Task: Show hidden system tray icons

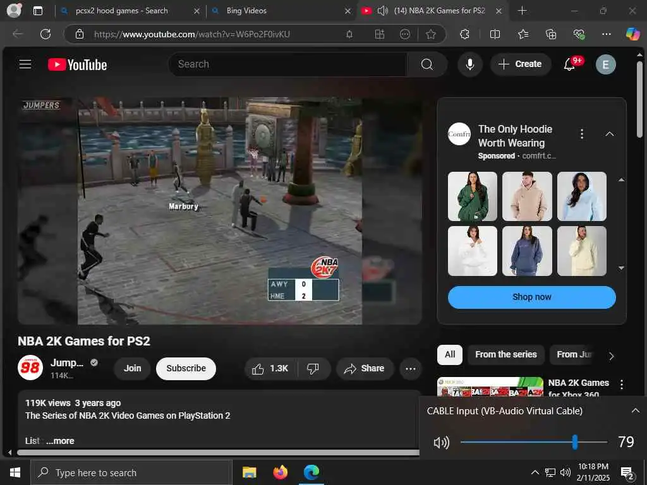Action: pos(535,472)
